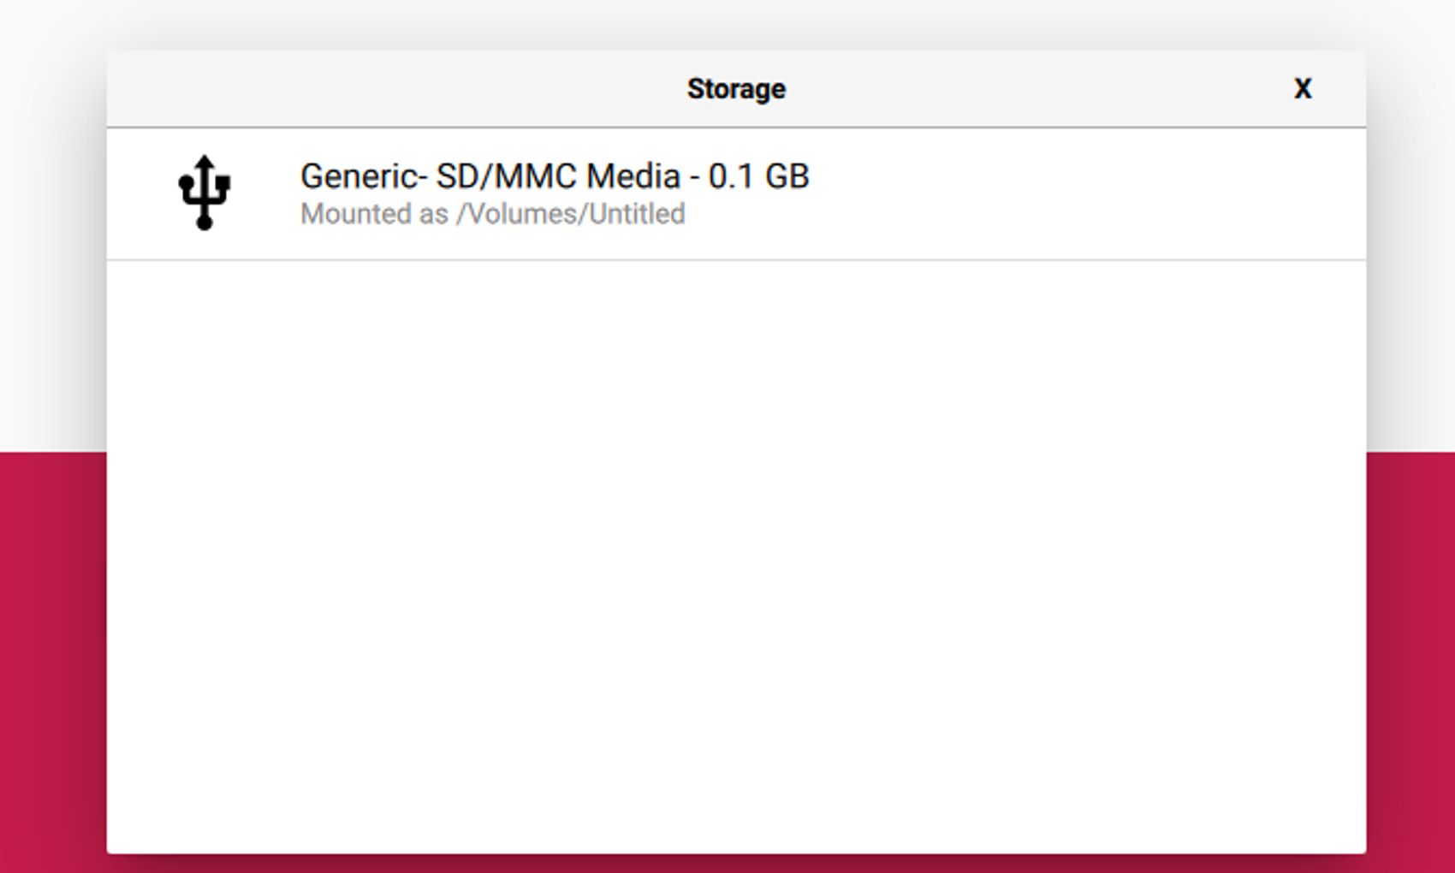Screen dimensions: 1455x873
Task: Close the Storage dialog with X
Action: [1302, 89]
